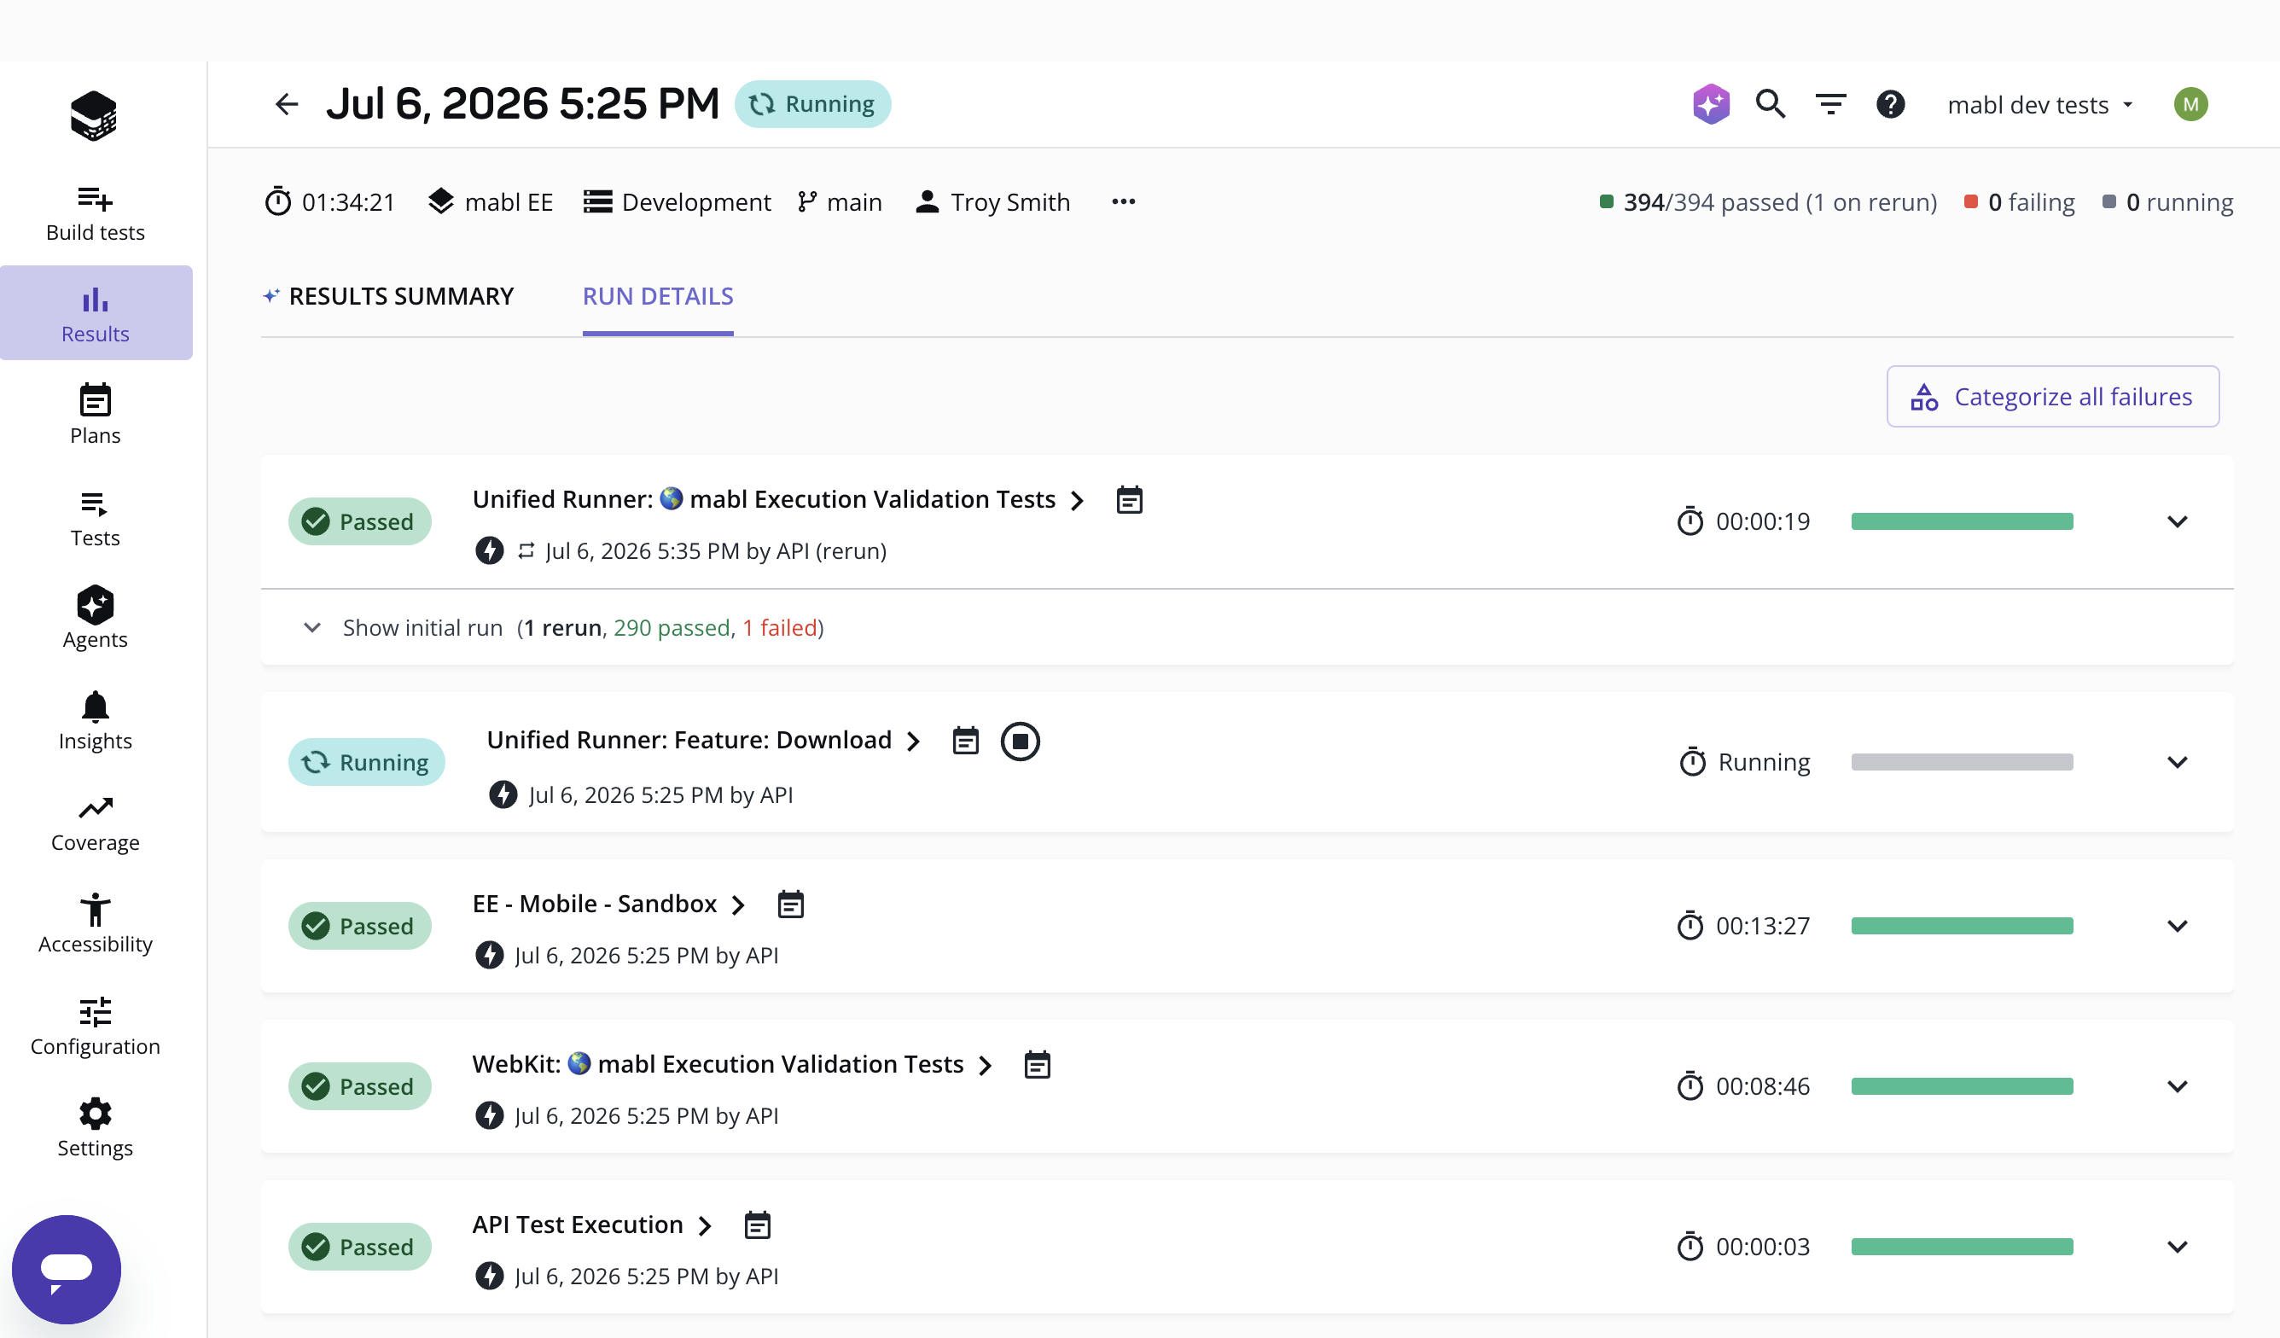2280x1338 pixels.
Task: Click the 00:08:46 duration value
Action: tap(1762, 1085)
